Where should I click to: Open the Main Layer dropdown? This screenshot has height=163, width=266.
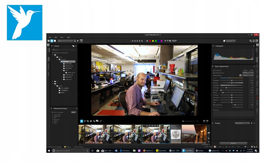(x=230, y=41)
